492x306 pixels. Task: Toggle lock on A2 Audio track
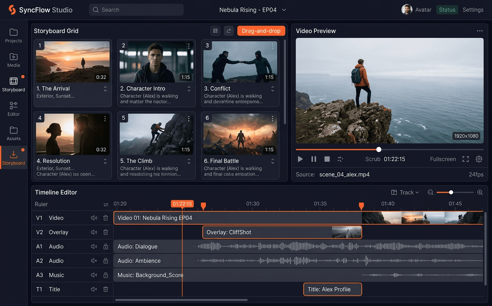click(x=106, y=261)
